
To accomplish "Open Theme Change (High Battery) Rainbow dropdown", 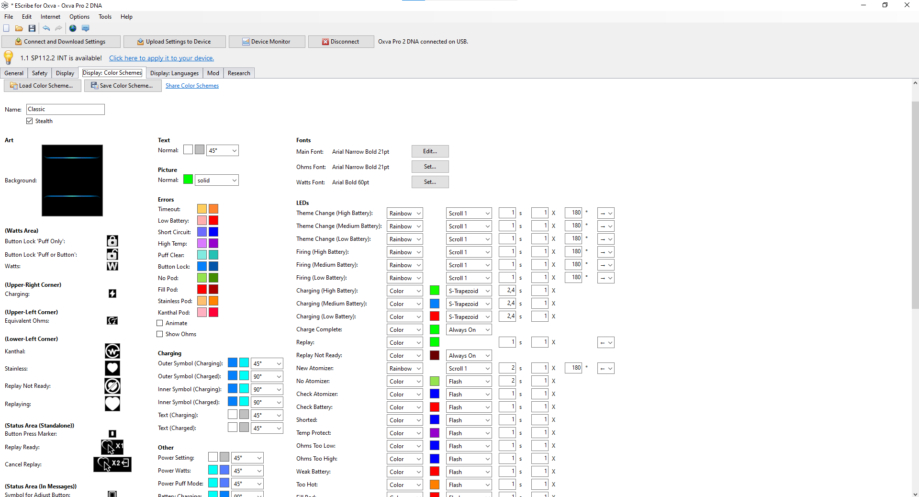I will tap(405, 213).
